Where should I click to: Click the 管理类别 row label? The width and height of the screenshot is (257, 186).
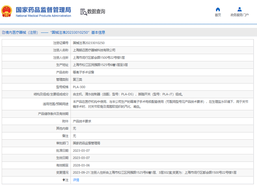[x=62, y=79]
